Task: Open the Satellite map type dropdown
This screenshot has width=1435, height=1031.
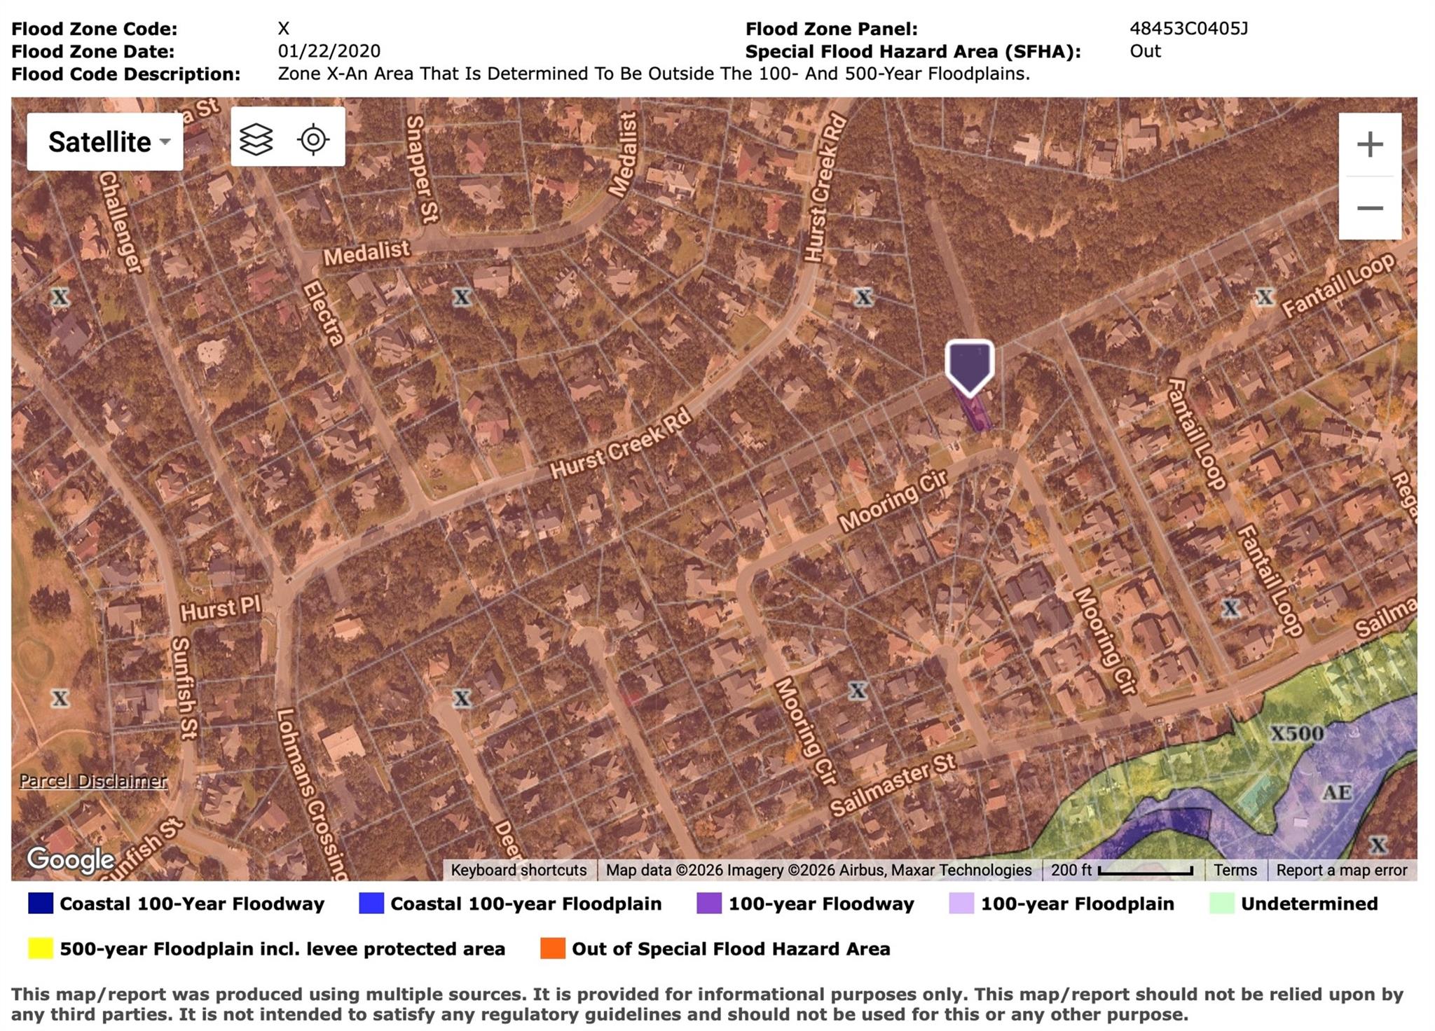Action: [105, 142]
